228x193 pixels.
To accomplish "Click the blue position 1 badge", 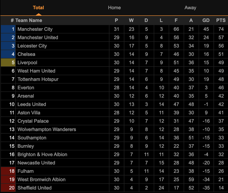I will click(9, 29).
